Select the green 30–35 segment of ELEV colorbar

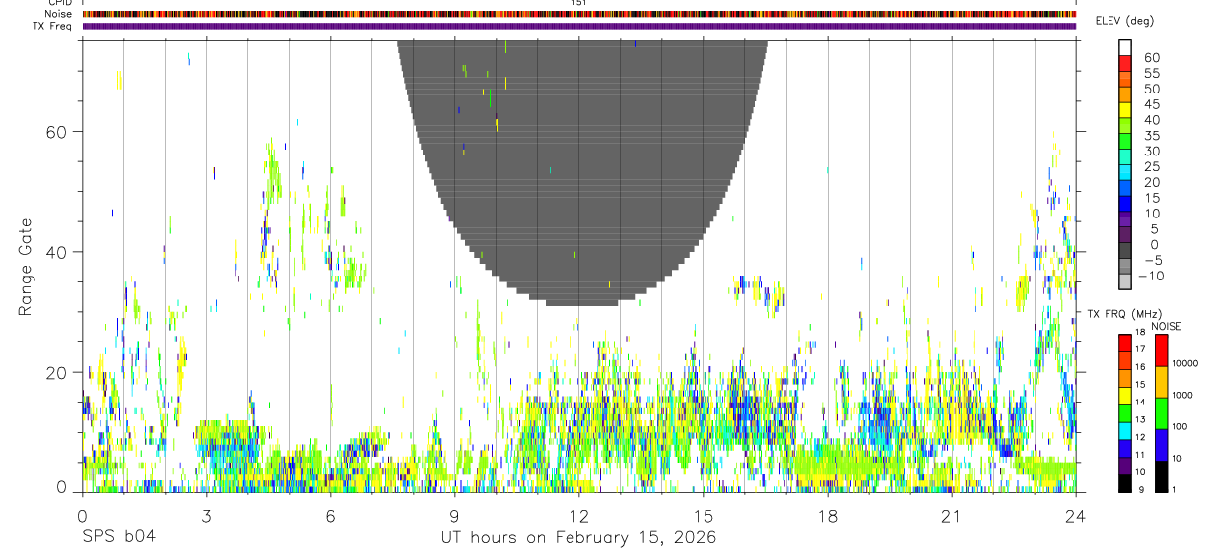pos(1124,143)
